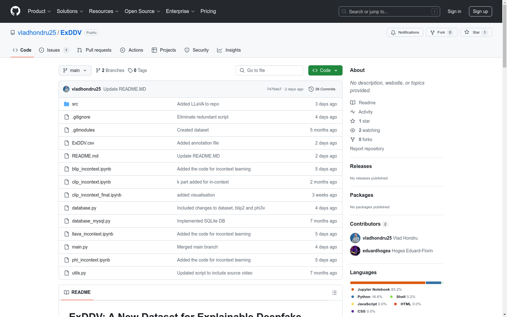Click the tag icon beside 0 Tags
This screenshot has height=317, width=507.
pyautogui.click(x=130, y=70)
